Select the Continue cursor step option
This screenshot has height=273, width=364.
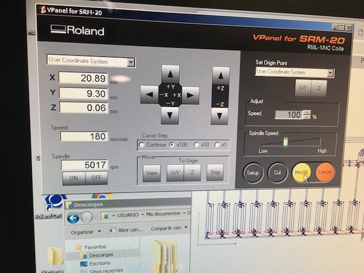(142, 145)
